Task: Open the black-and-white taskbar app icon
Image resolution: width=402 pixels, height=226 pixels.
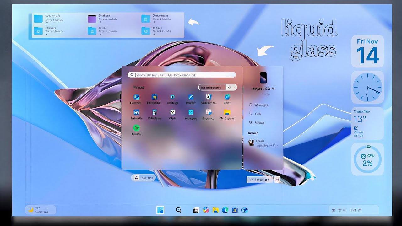Action: [196, 210]
